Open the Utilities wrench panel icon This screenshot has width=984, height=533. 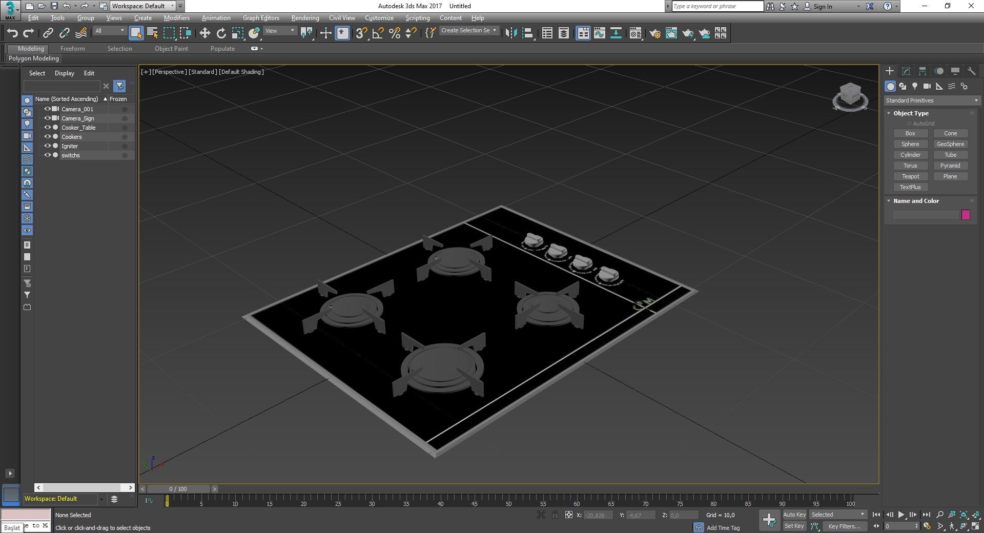(971, 71)
